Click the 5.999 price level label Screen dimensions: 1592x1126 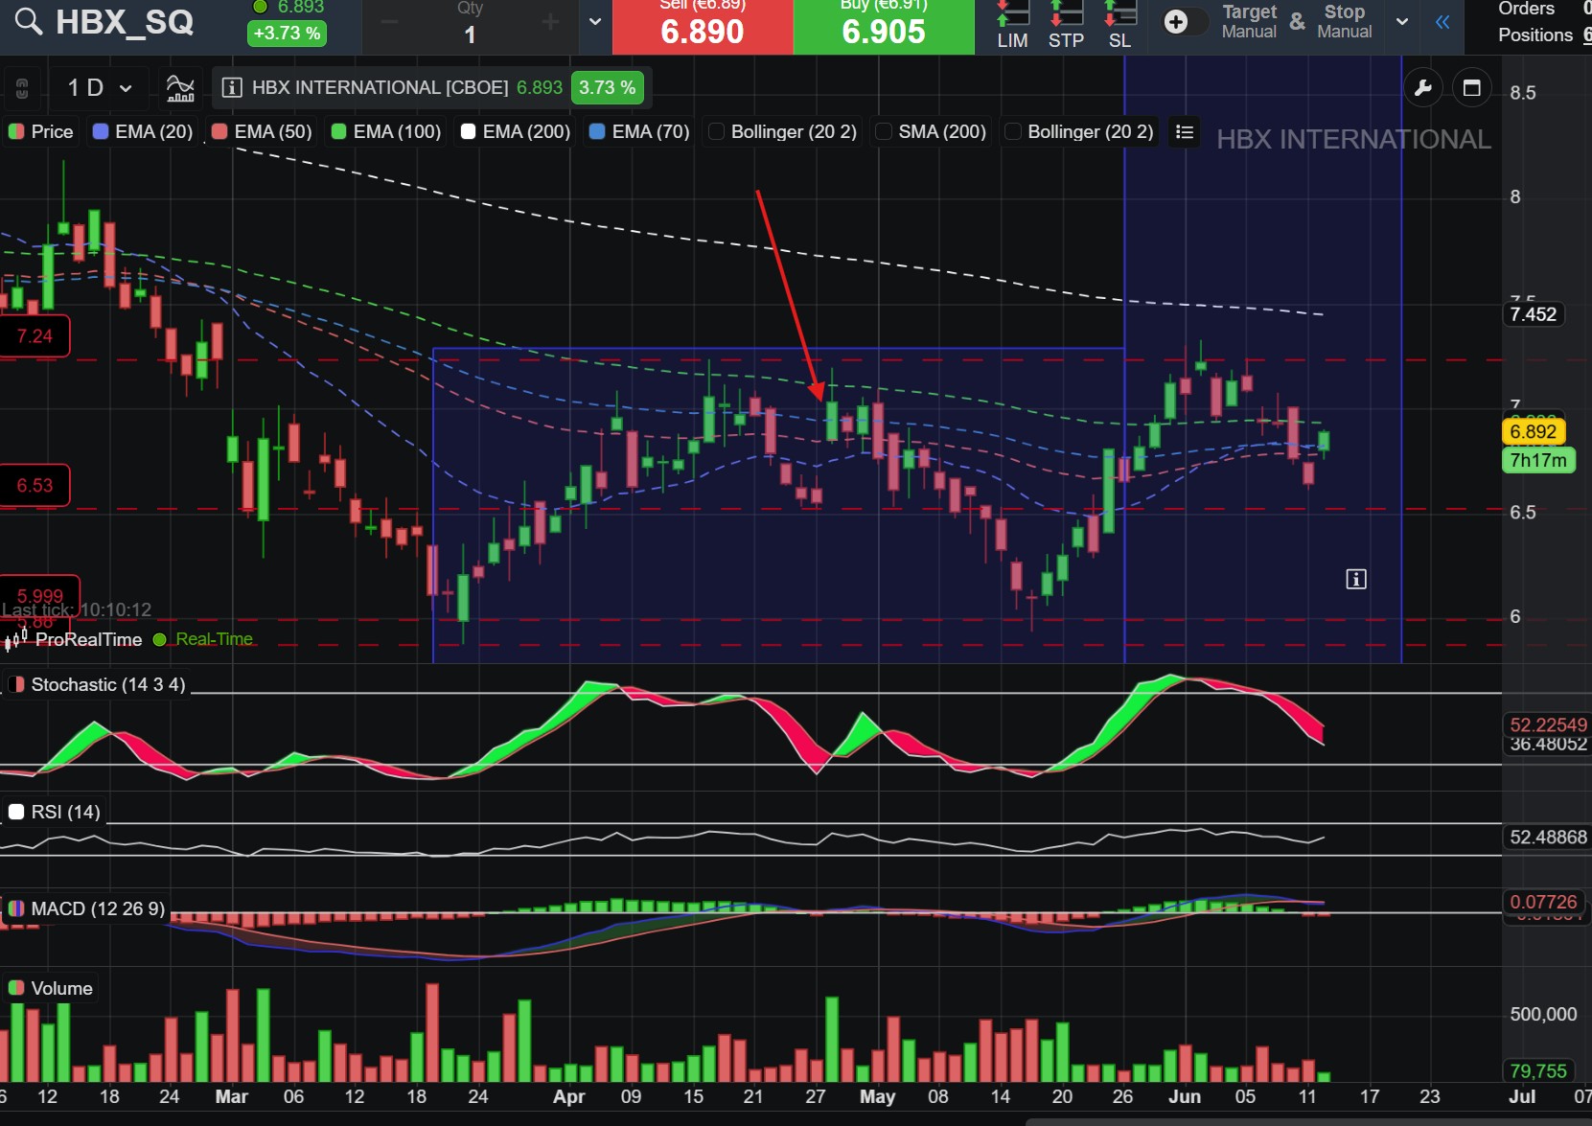(x=39, y=595)
